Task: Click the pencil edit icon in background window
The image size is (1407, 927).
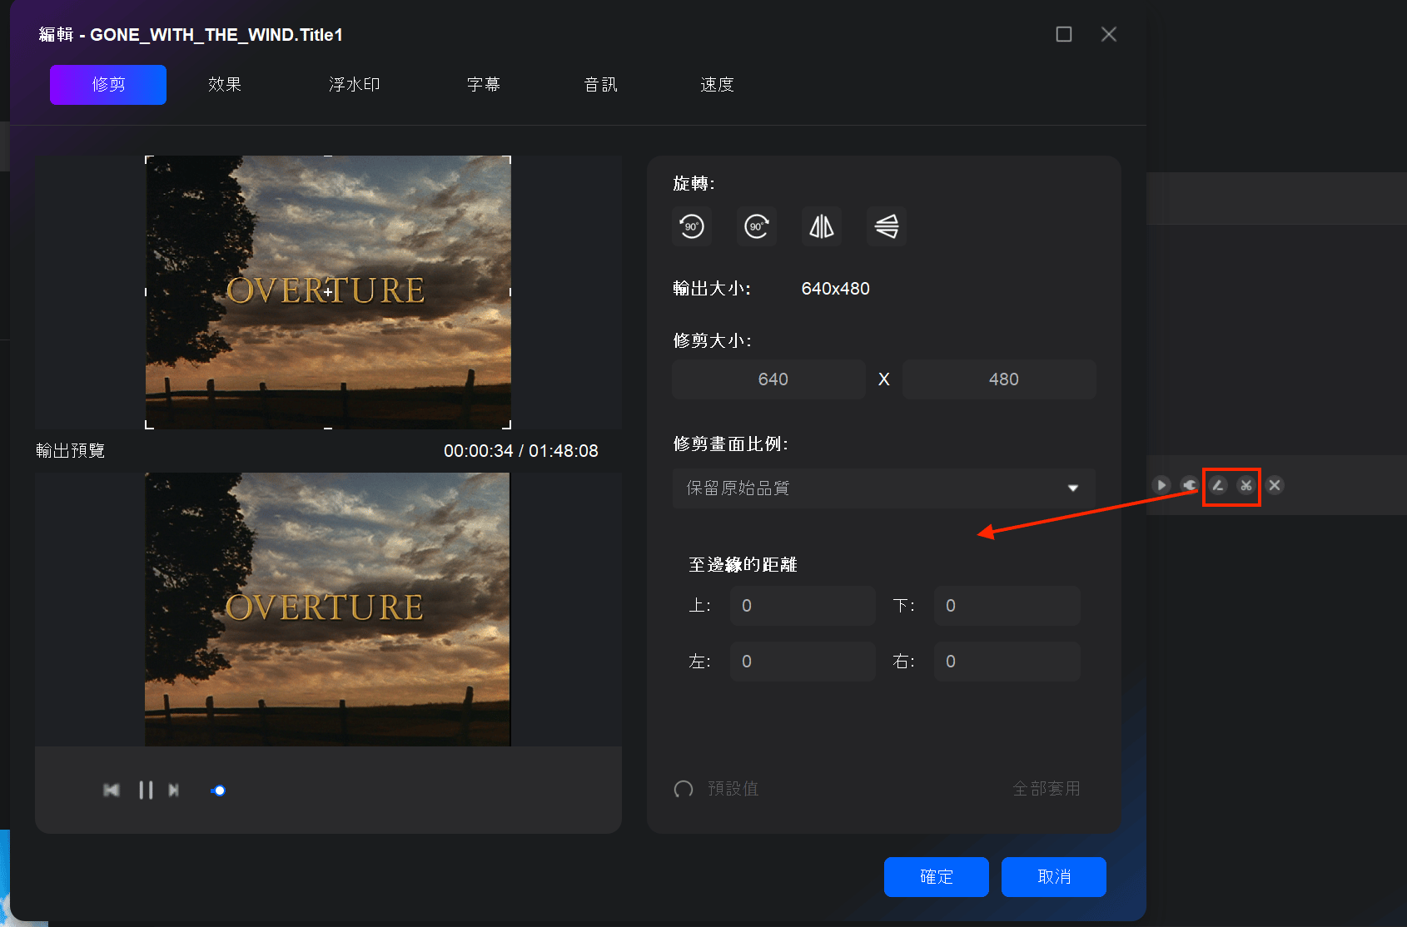Action: pos(1218,485)
